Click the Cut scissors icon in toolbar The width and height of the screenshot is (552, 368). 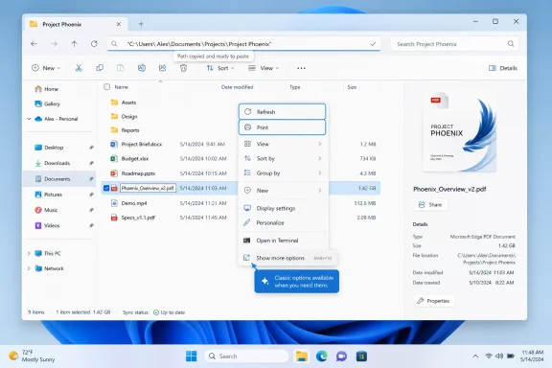pos(79,68)
